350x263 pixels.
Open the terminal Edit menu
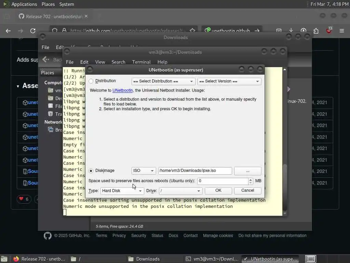click(84, 62)
